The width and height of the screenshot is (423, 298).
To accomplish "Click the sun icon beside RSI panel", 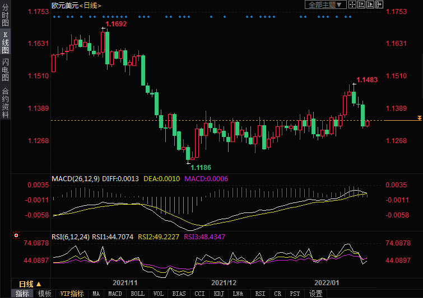I will (16, 236).
